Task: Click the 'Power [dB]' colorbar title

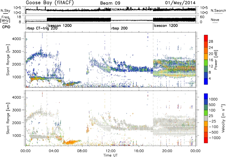Action: click(x=216, y=60)
